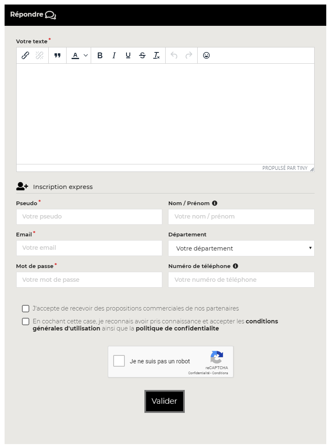Open the emoji picker
The width and height of the screenshot is (330, 447).
tap(206, 55)
